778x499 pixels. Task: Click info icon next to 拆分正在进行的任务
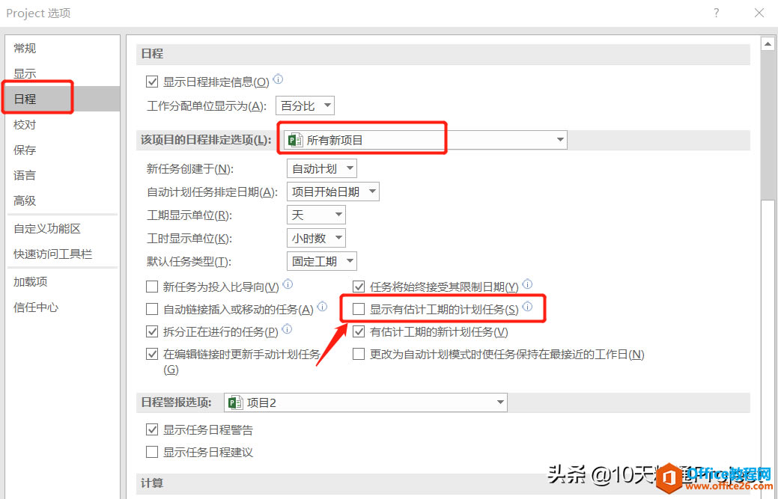tap(287, 329)
